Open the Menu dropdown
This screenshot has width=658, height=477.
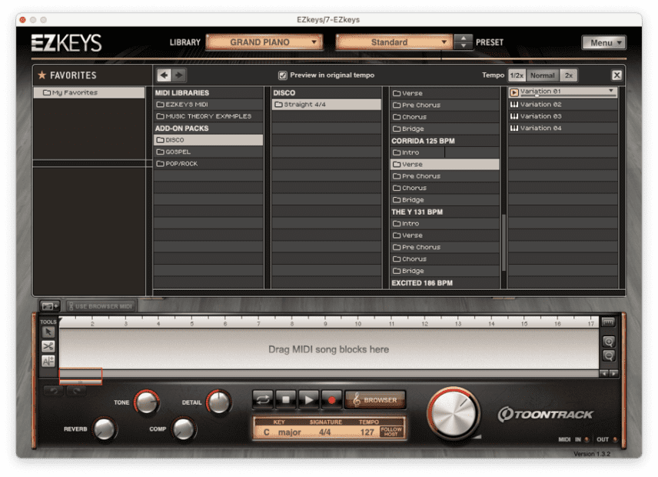(604, 43)
